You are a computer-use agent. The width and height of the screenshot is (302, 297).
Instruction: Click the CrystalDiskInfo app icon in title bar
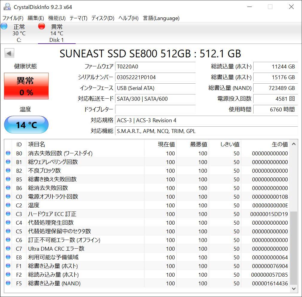click(7, 7)
